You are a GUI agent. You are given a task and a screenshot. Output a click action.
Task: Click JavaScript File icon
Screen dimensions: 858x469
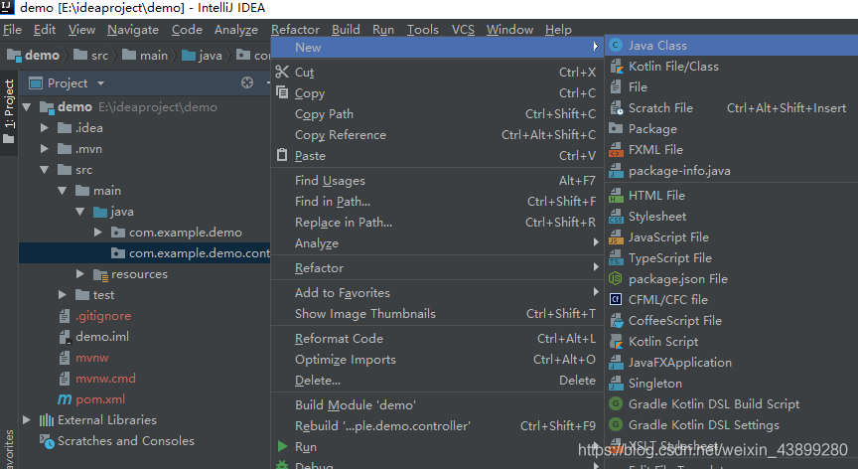(616, 237)
